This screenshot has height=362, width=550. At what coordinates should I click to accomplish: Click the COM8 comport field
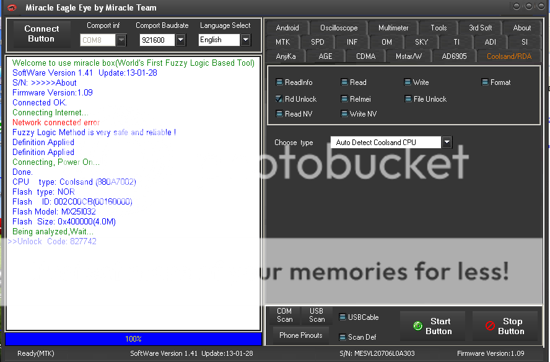98,40
